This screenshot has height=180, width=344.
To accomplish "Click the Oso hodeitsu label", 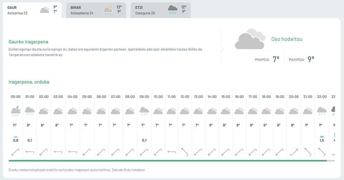I will tap(287, 39).
